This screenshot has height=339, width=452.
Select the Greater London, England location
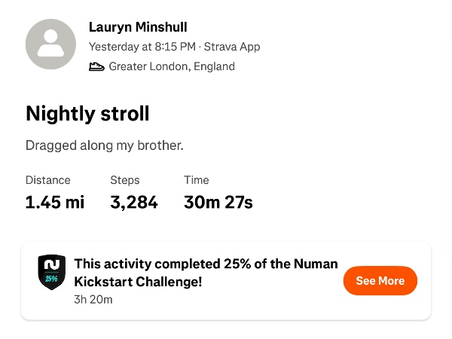point(172,66)
